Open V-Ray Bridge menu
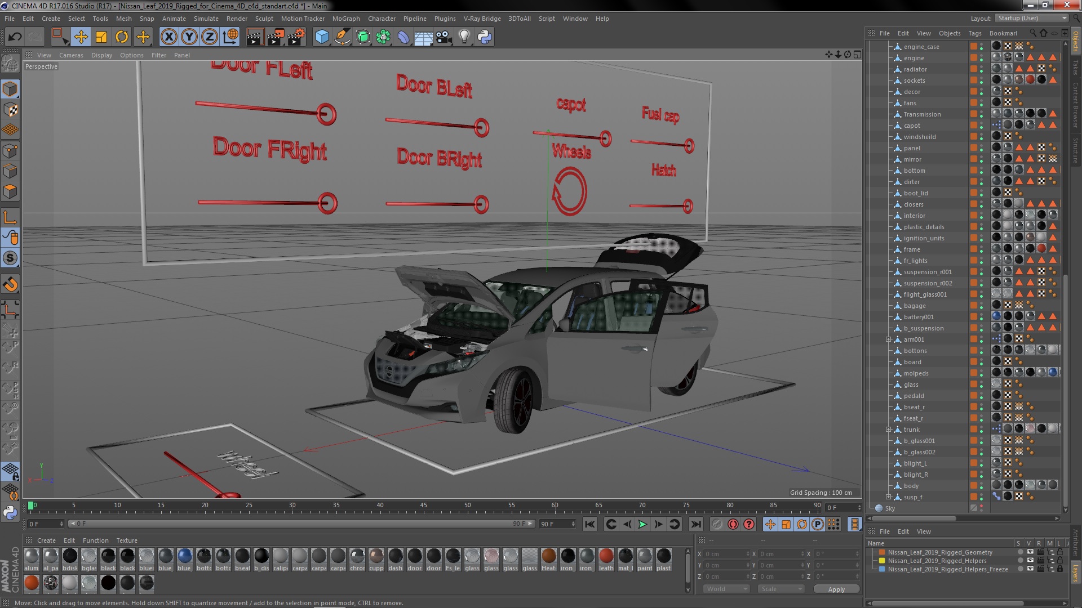The image size is (1082, 608). (482, 19)
